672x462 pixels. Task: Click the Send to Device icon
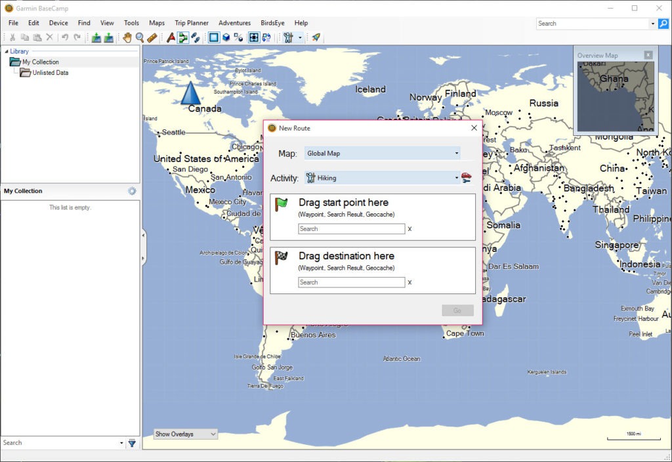point(96,37)
